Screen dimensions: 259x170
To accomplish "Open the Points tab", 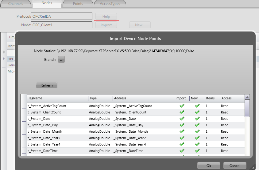I will point(78,4).
